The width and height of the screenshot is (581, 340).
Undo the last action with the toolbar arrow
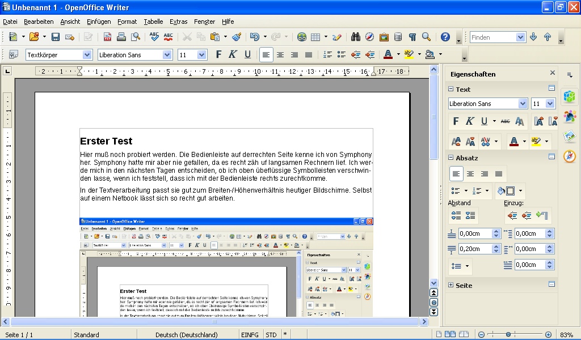click(x=255, y=37)
